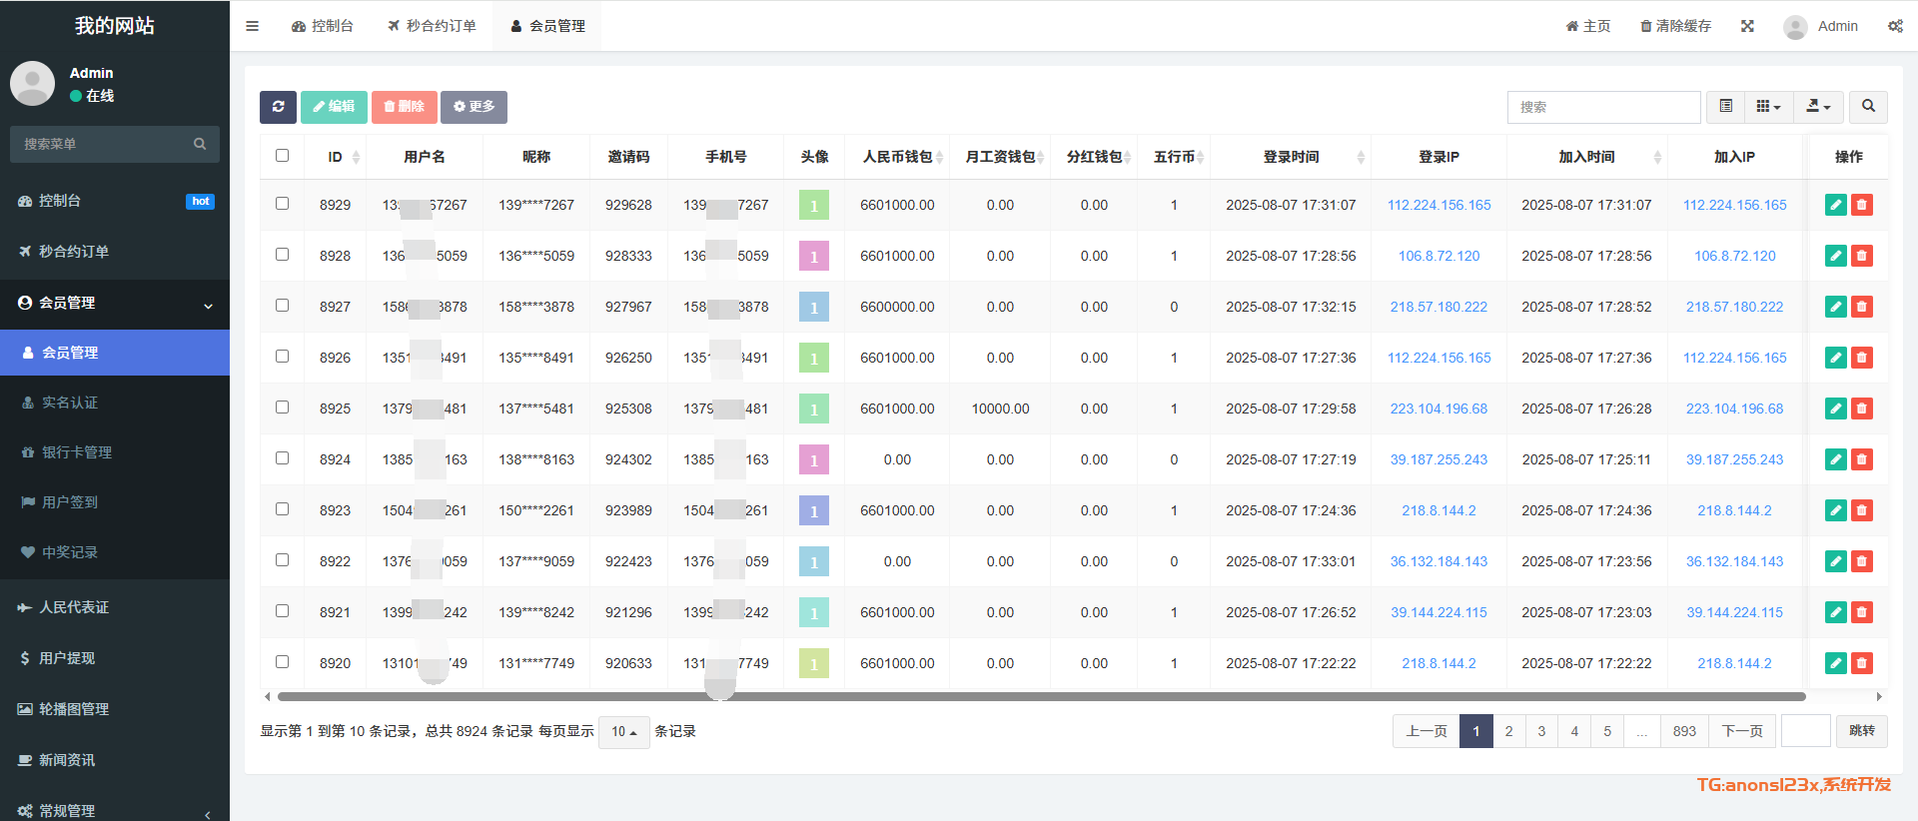Click the refresh table icon button
1918x821 pixels.
point(278,107)
